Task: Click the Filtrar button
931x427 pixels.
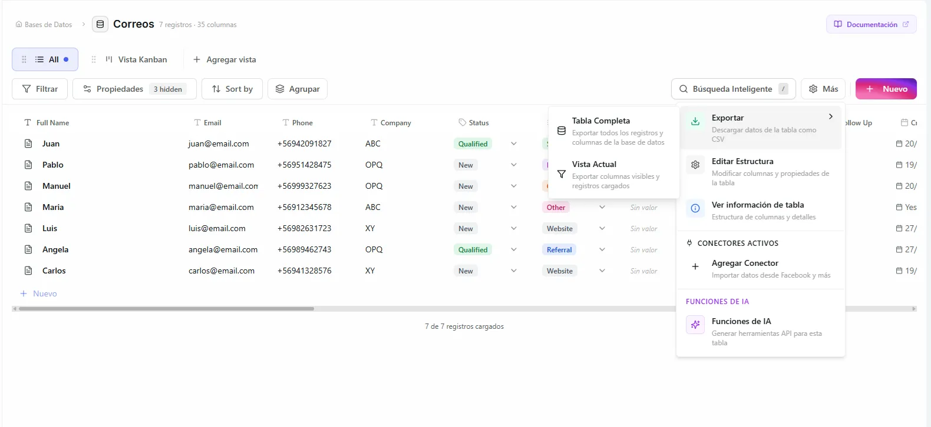Action: pos(40,89)
